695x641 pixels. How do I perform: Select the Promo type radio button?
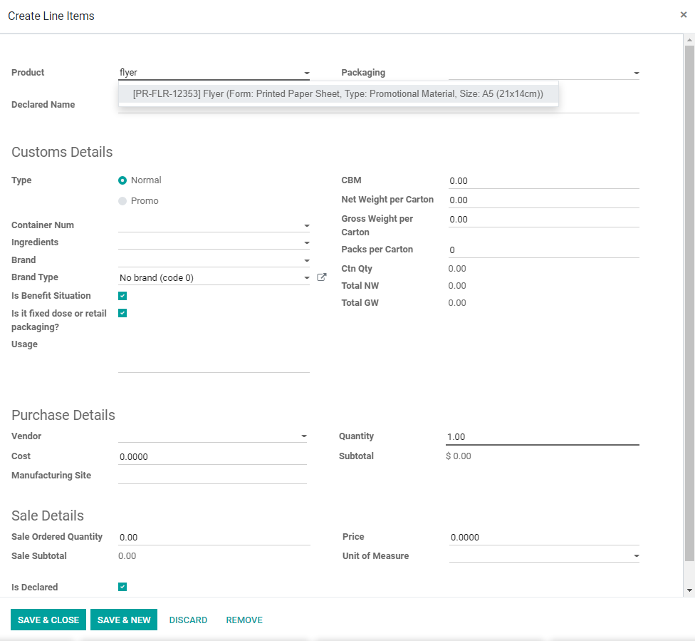click(122, 200)
